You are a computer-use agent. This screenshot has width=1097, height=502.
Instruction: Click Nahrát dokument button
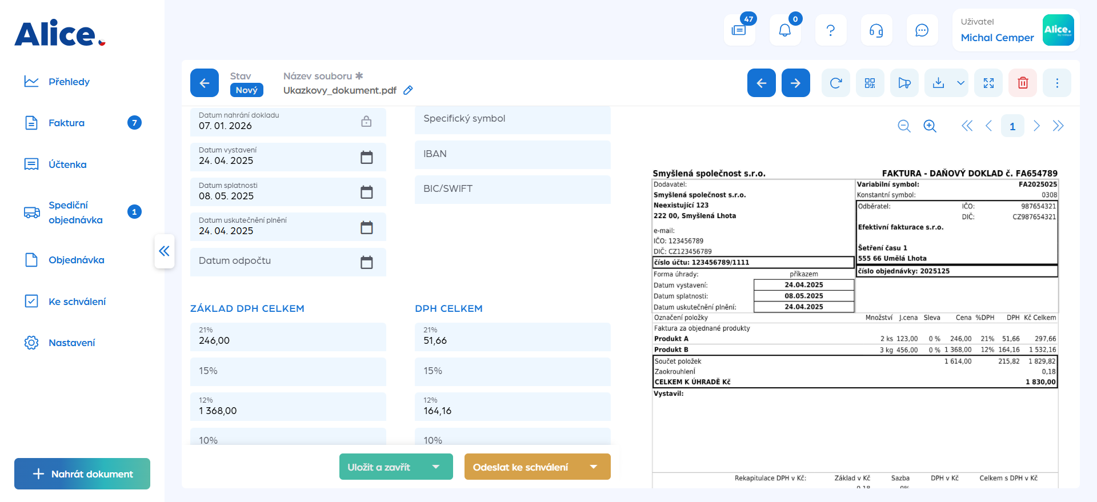[82, 474]
